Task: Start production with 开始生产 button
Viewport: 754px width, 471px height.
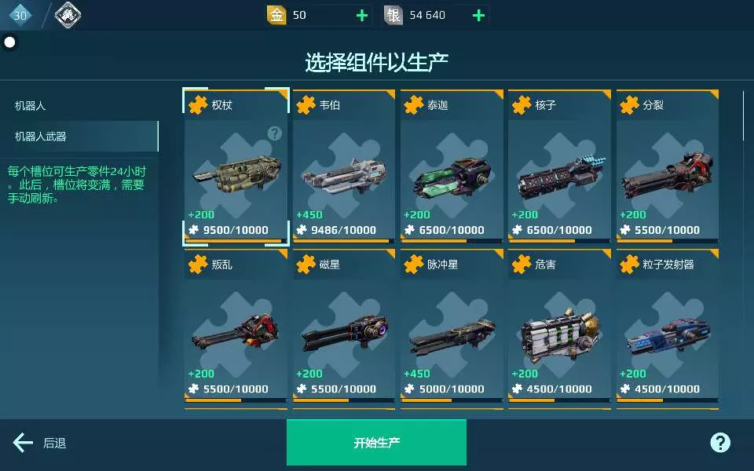Action: point(376,442)
